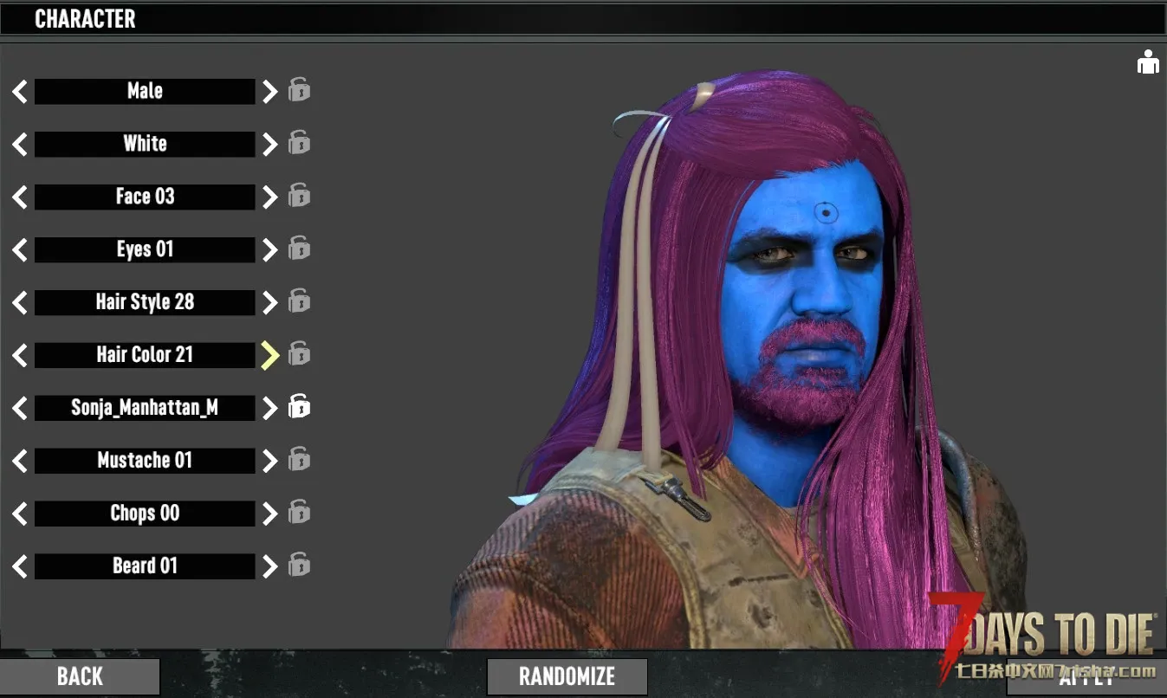Go to previous Hair Style using left arrow

19,302
